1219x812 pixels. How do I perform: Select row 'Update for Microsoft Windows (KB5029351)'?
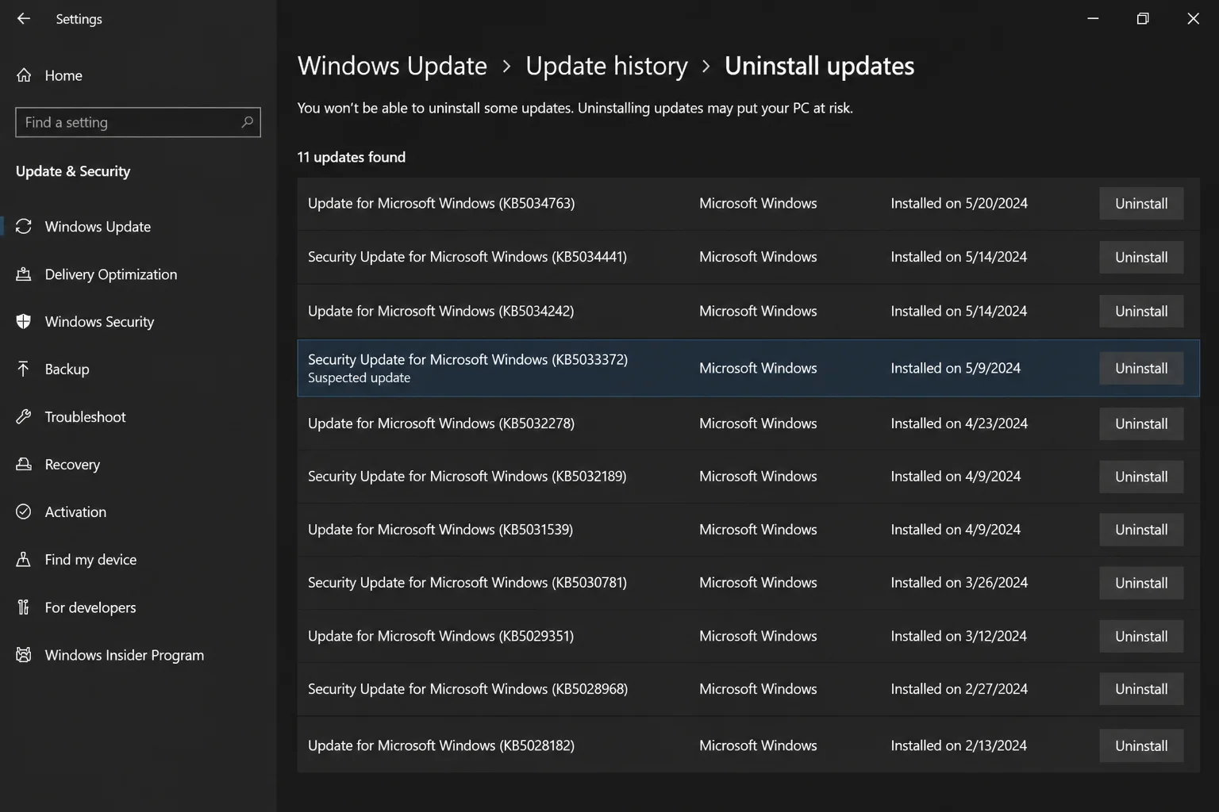(x=748, y=636)
